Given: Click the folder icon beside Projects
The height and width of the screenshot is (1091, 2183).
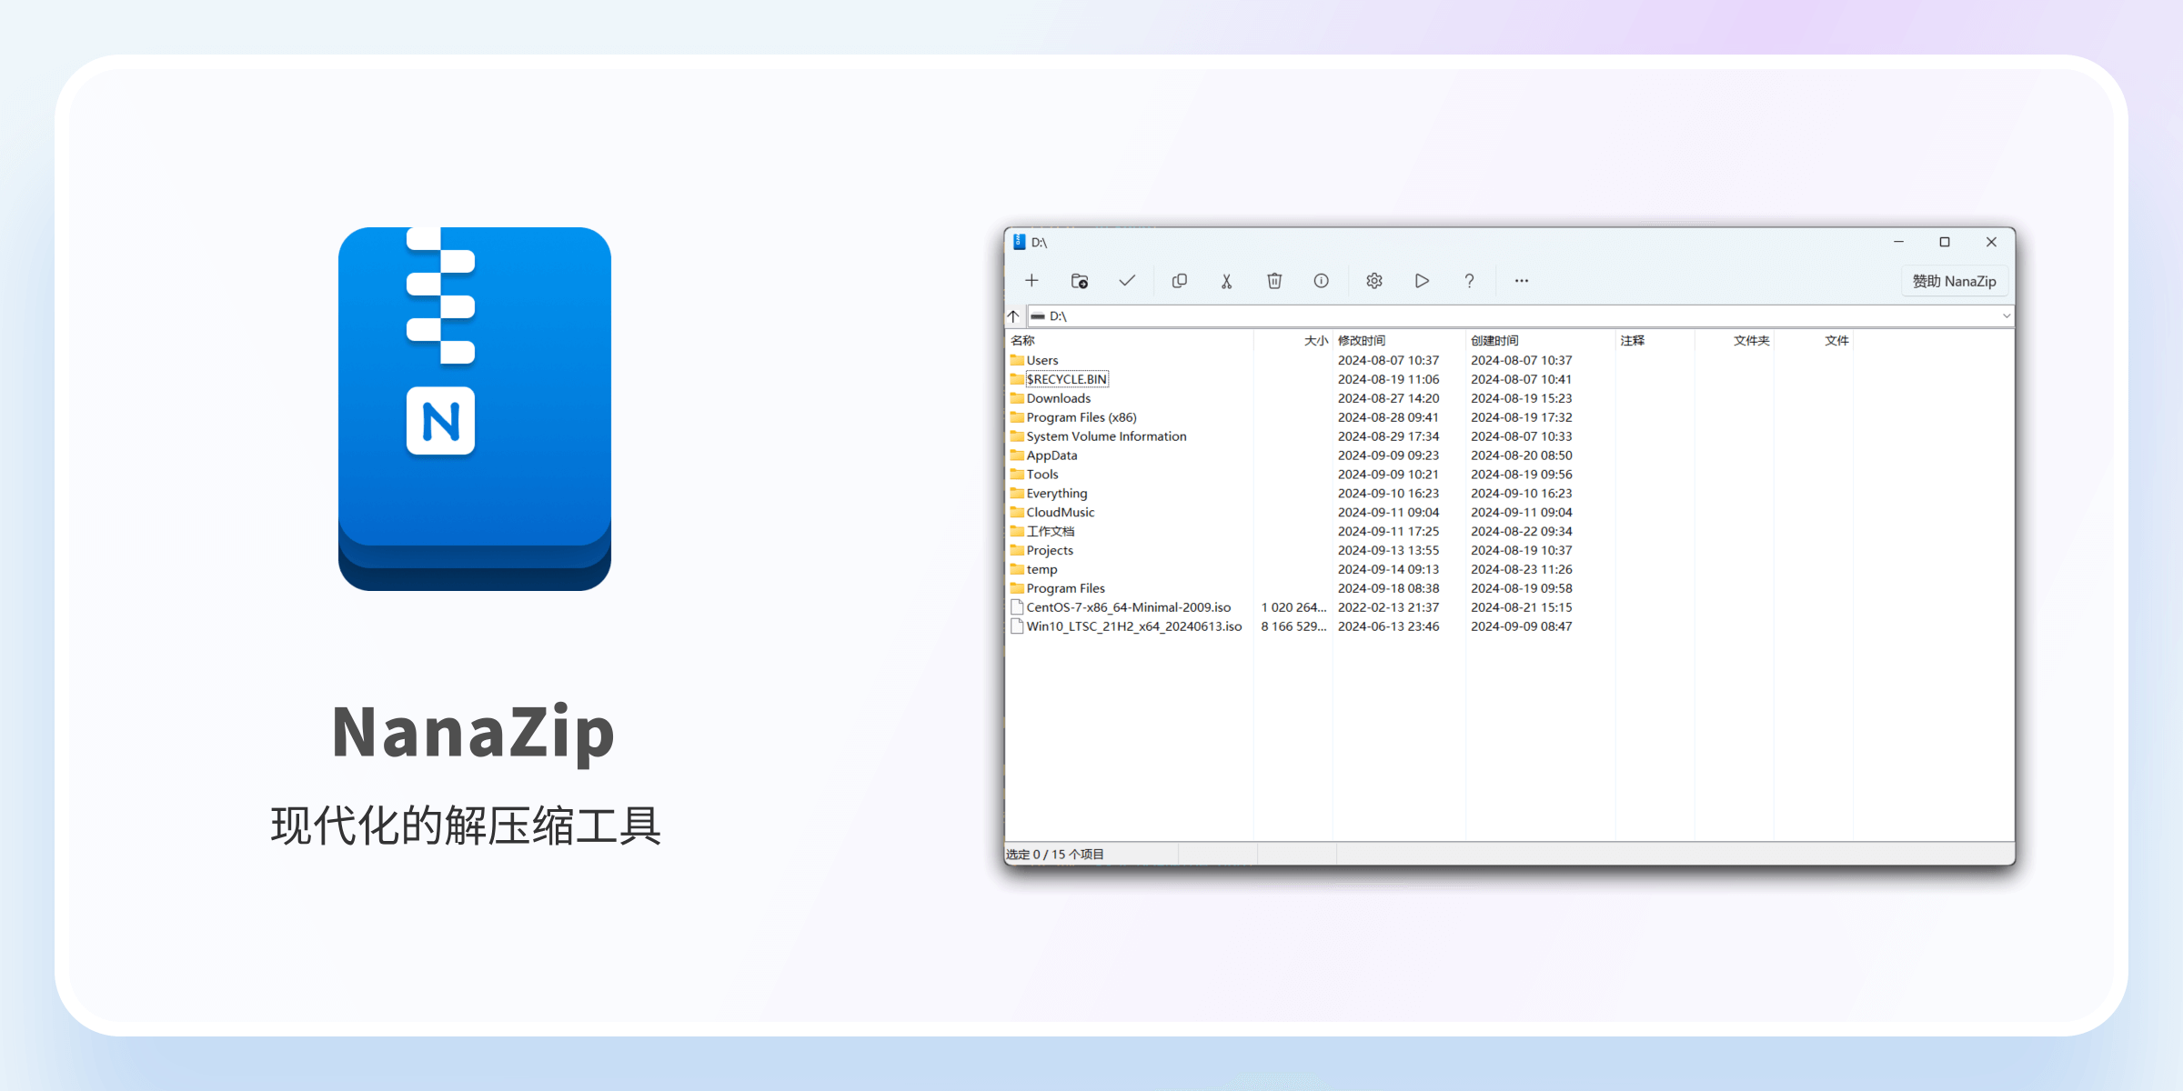Looking at the screenshot, I should pos(1017,551).
